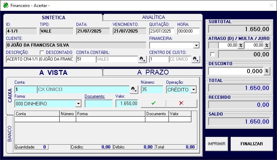The height and width of the screenshot is (160, 277).
Task: Click the Valor field showing 1.650,00
Action: [127, 104]
